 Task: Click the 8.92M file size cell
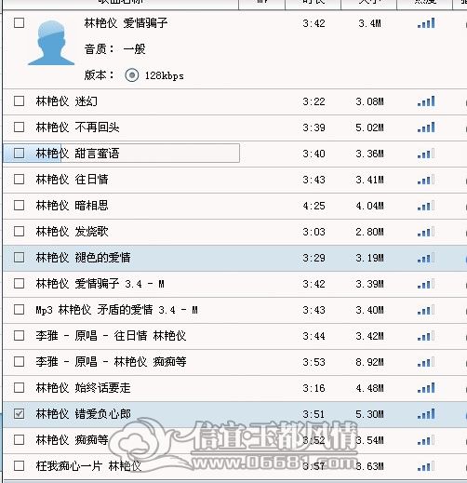[369, 362]
